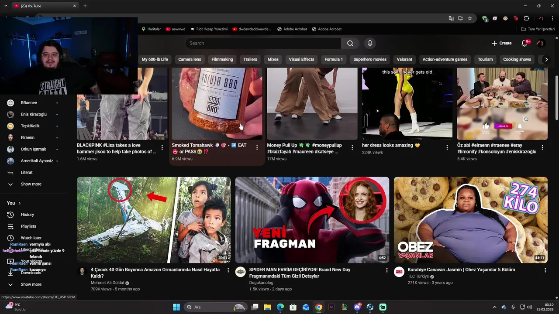Start voice search with microphone icon

coord(370,43)
